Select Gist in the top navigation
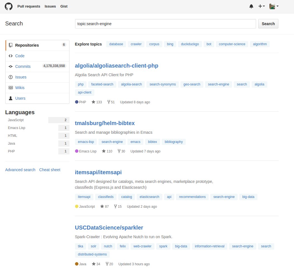Image resolution: width=294 pixels, height=270 pixels. coord(64,6)
